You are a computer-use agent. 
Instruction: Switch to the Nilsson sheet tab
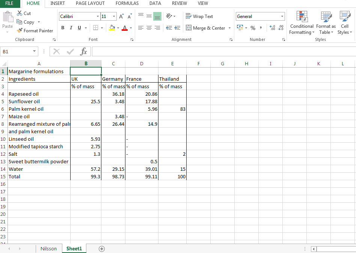(48, 249)
